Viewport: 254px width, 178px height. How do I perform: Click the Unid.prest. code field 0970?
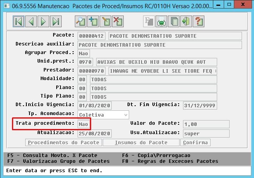[85, 62]
